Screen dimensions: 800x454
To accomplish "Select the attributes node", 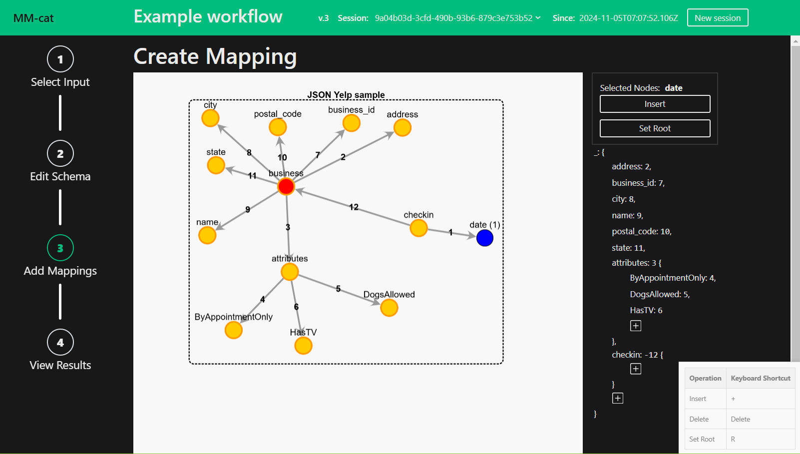I will tap(290, 272).
